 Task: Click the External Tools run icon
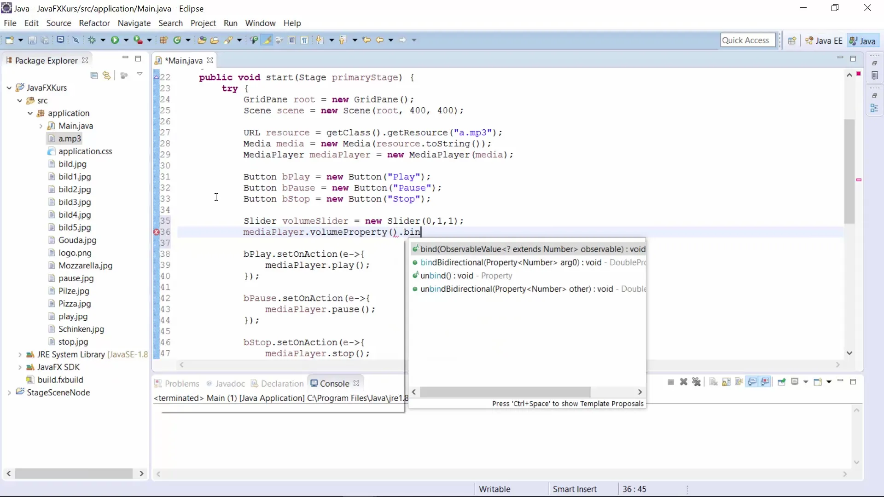pyautogui.click(x=138, y=40)
